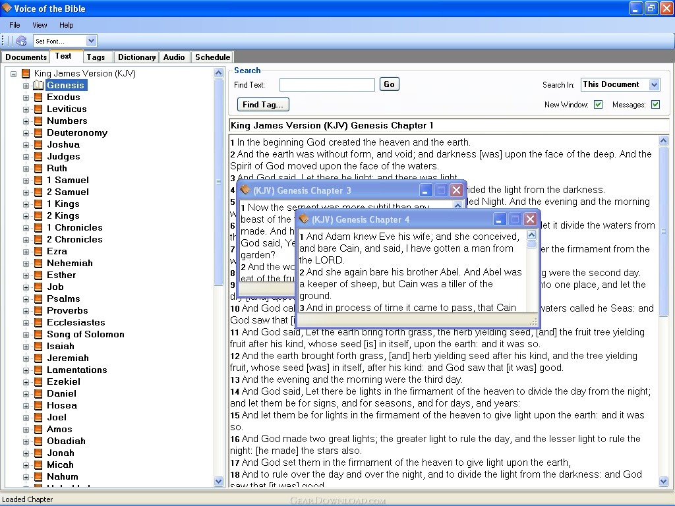The width and height of the screenshot is (675, 506).
Task: Select Lamentations in the book tree
Action: point(76,370)
